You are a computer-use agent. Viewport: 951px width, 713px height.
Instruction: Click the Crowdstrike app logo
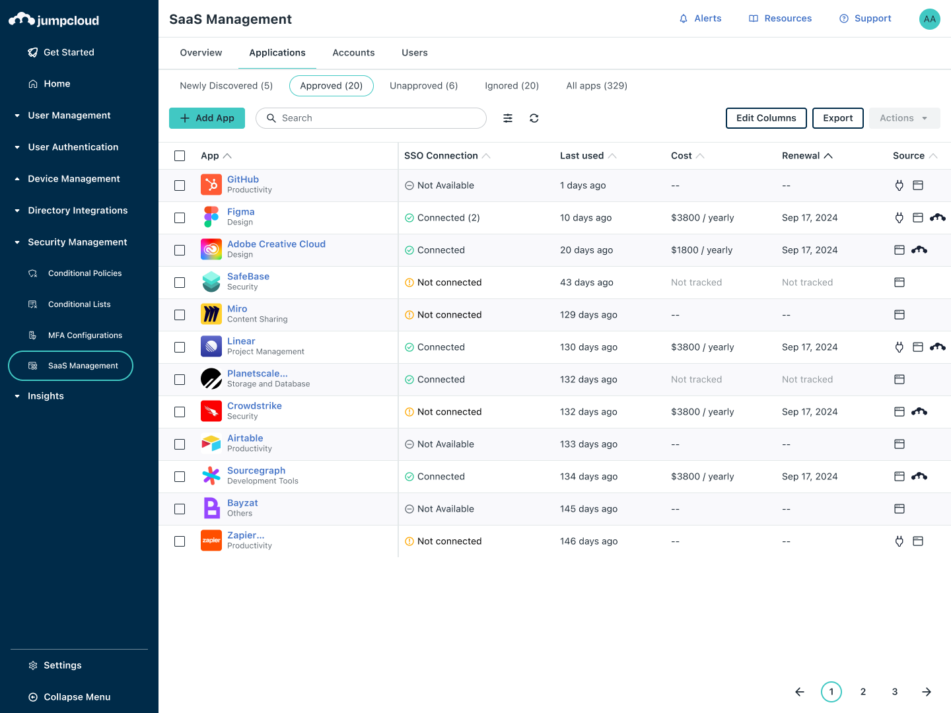211,411
